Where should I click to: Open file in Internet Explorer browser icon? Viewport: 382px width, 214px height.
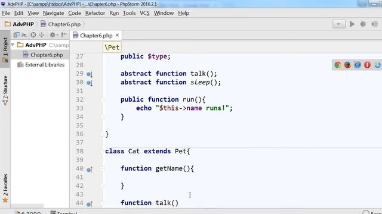[378, 65]
